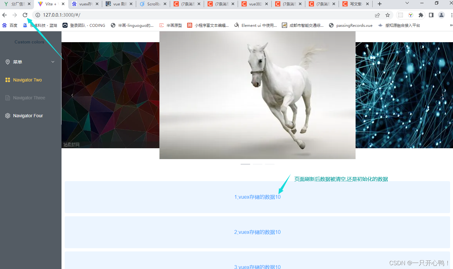Open the 登录团队 - CODING bookmark
453x269 pixels.
[x=84, y=25]
